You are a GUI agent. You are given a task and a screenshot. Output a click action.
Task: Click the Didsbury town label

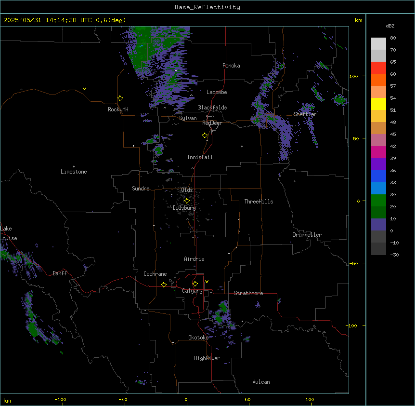pos(184,208)
